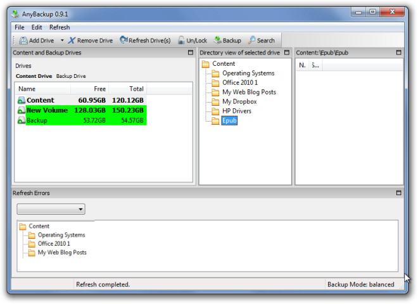Select the Content drive row name
The height and width of the screenshot is (304, 418).
pyautogui.click(x=41, y=100)
